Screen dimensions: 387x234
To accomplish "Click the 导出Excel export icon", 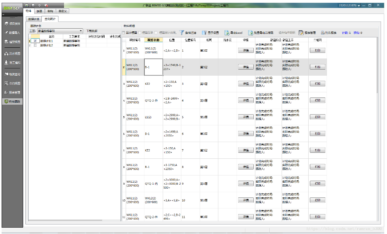I will pyautogui.click(x=227, y=33).
